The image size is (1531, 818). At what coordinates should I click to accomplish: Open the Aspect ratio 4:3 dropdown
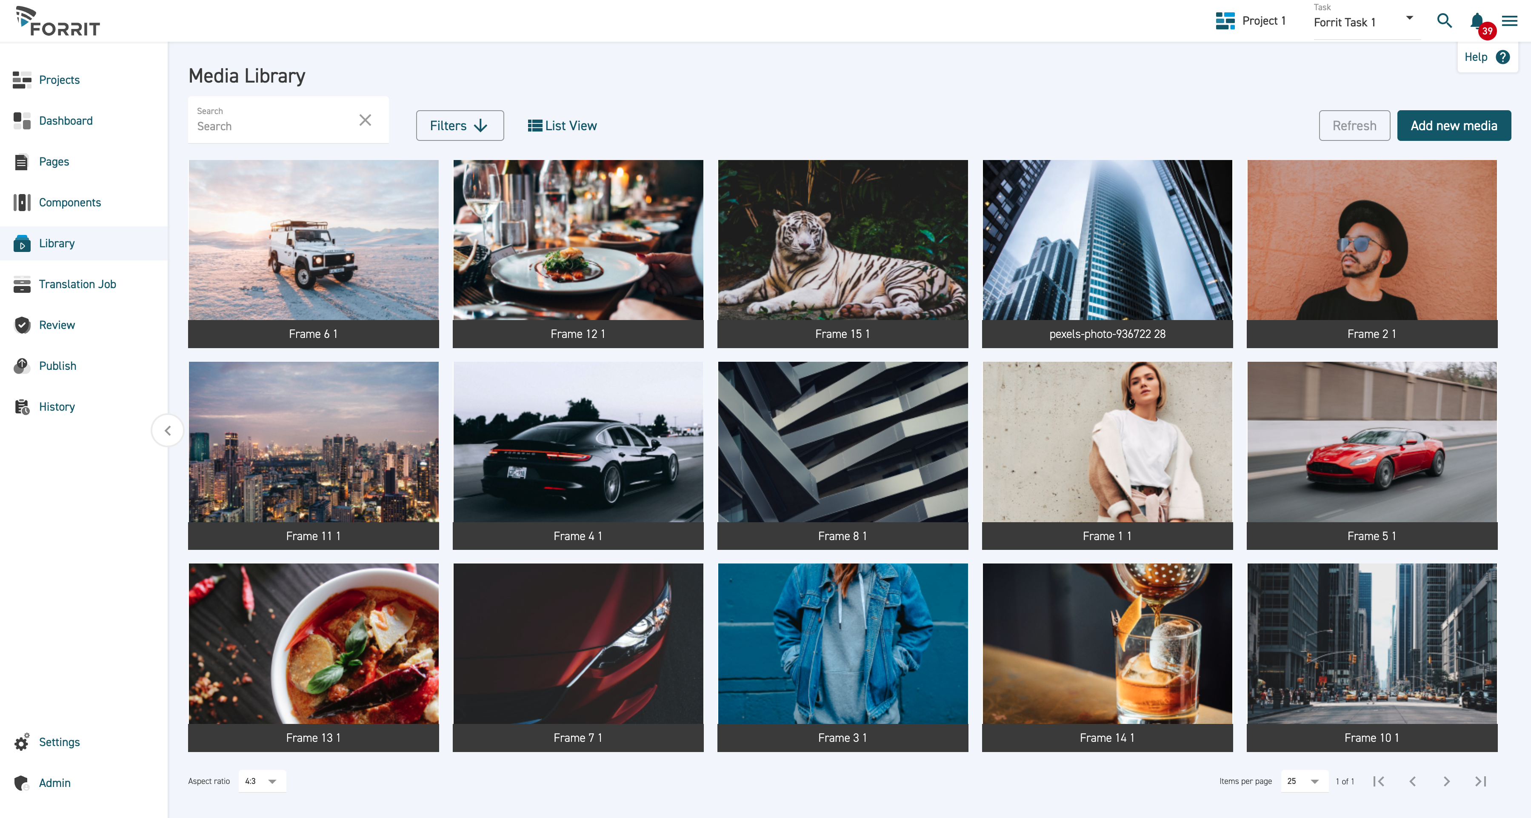(262, 781)
